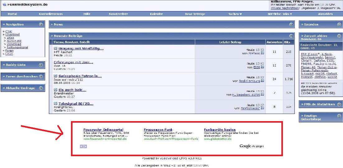Viewport: 343px width, 168px height.
Task: Expand the Heutige Geburtstage panel
Action: tap(339, 116)
